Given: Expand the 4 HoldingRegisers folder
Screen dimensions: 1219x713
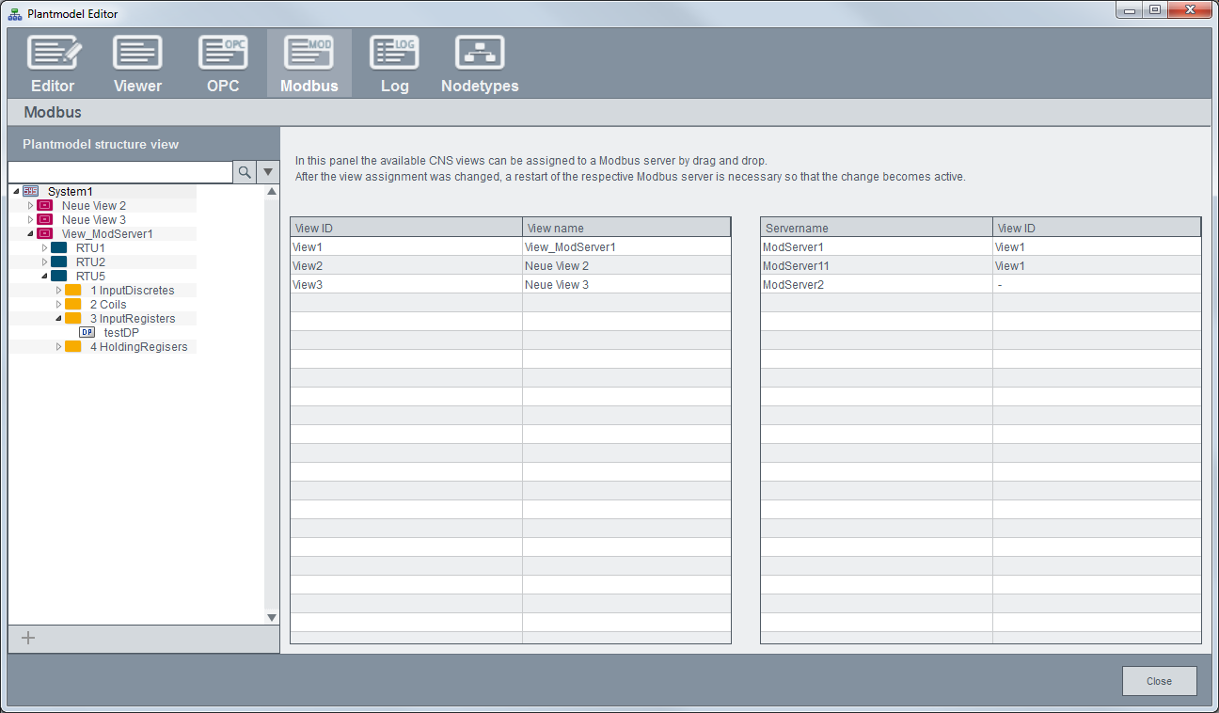Looking at the screenshot, I should coord(58,347).
